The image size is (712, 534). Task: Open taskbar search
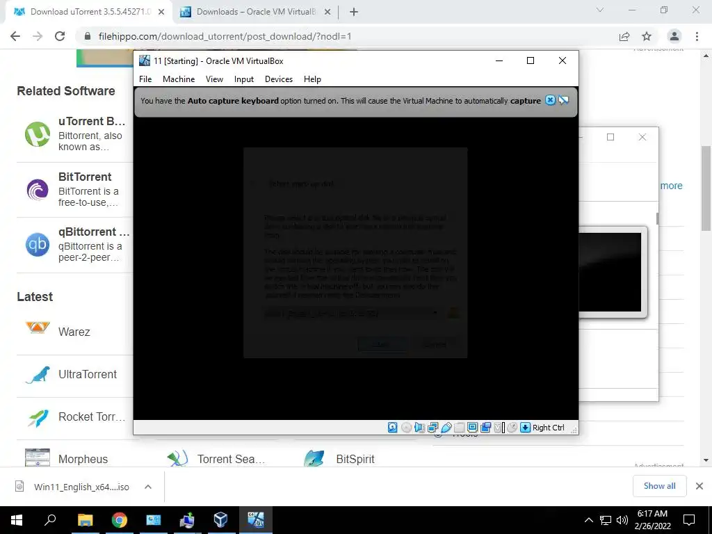pos(50,520)
